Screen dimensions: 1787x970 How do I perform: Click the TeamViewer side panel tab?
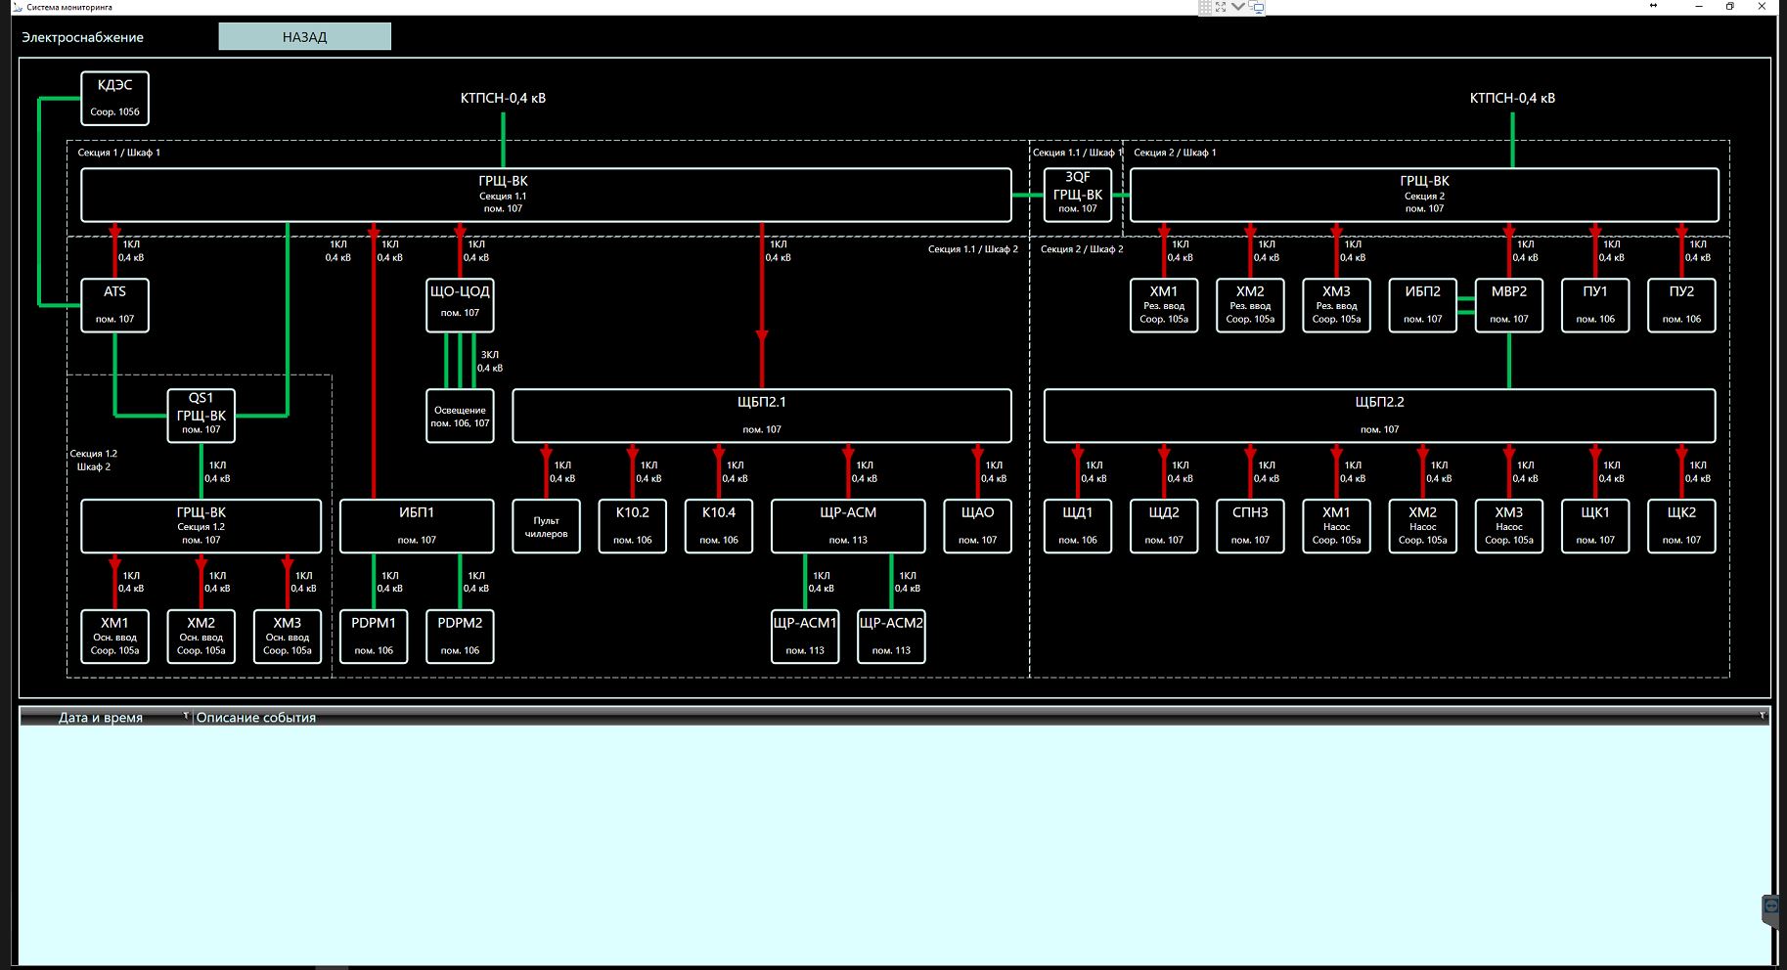click(1771, 908)
